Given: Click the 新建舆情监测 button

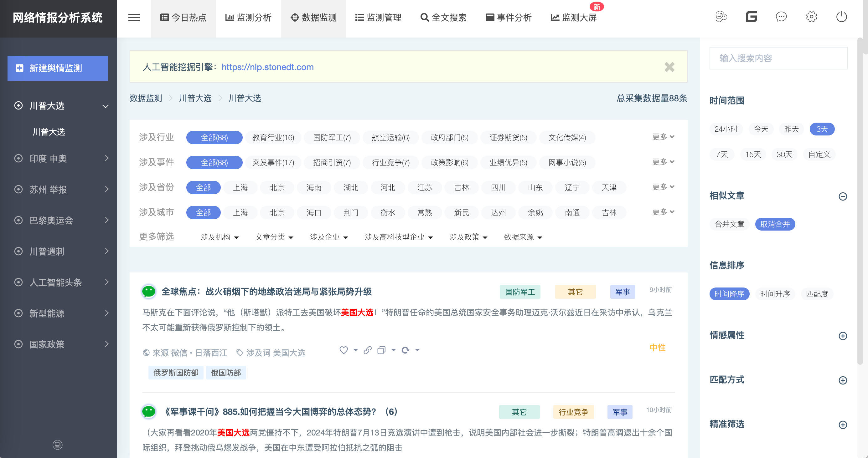Looking at the screenshot, I should (x=58, y=68).
